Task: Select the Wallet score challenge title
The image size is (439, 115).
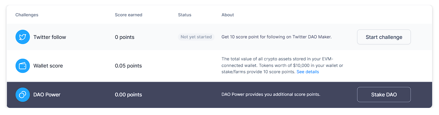Action: pyautogui.click(x=48, y=66)
